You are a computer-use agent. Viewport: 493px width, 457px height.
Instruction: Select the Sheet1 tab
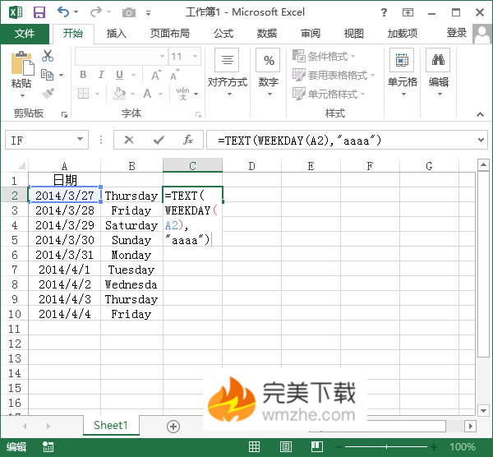111,425
